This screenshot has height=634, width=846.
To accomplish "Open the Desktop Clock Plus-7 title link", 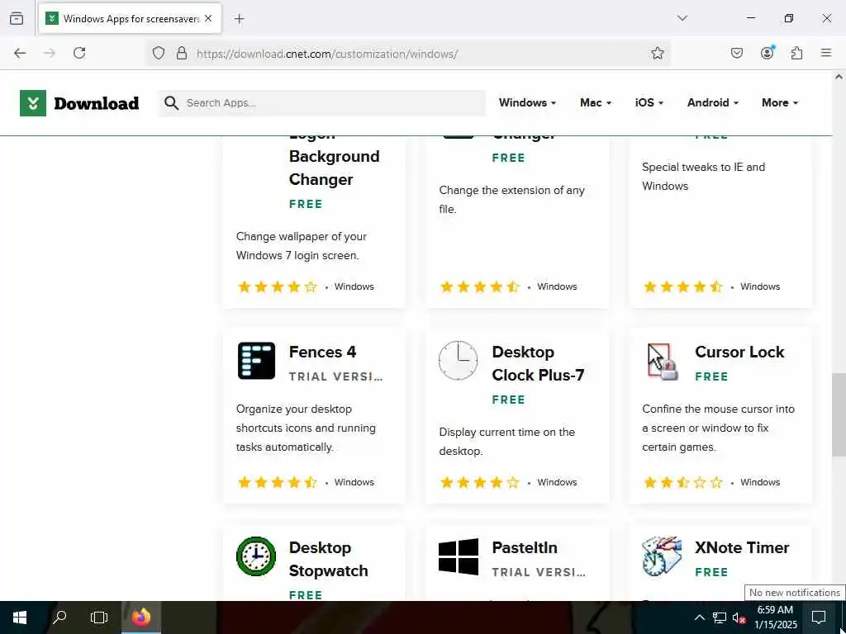I will [x=538, y=363].
